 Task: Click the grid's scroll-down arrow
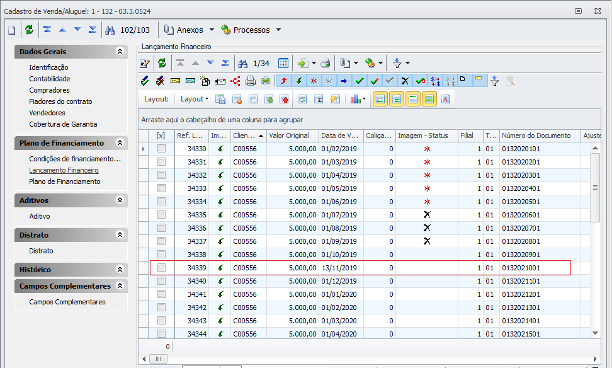tap(595, 333)
